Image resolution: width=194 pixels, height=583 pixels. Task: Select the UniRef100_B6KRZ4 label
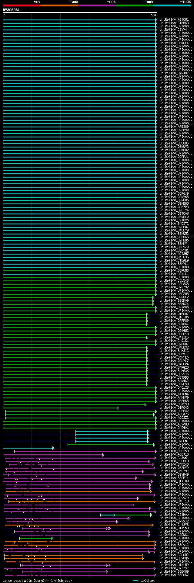pos(174,304)
